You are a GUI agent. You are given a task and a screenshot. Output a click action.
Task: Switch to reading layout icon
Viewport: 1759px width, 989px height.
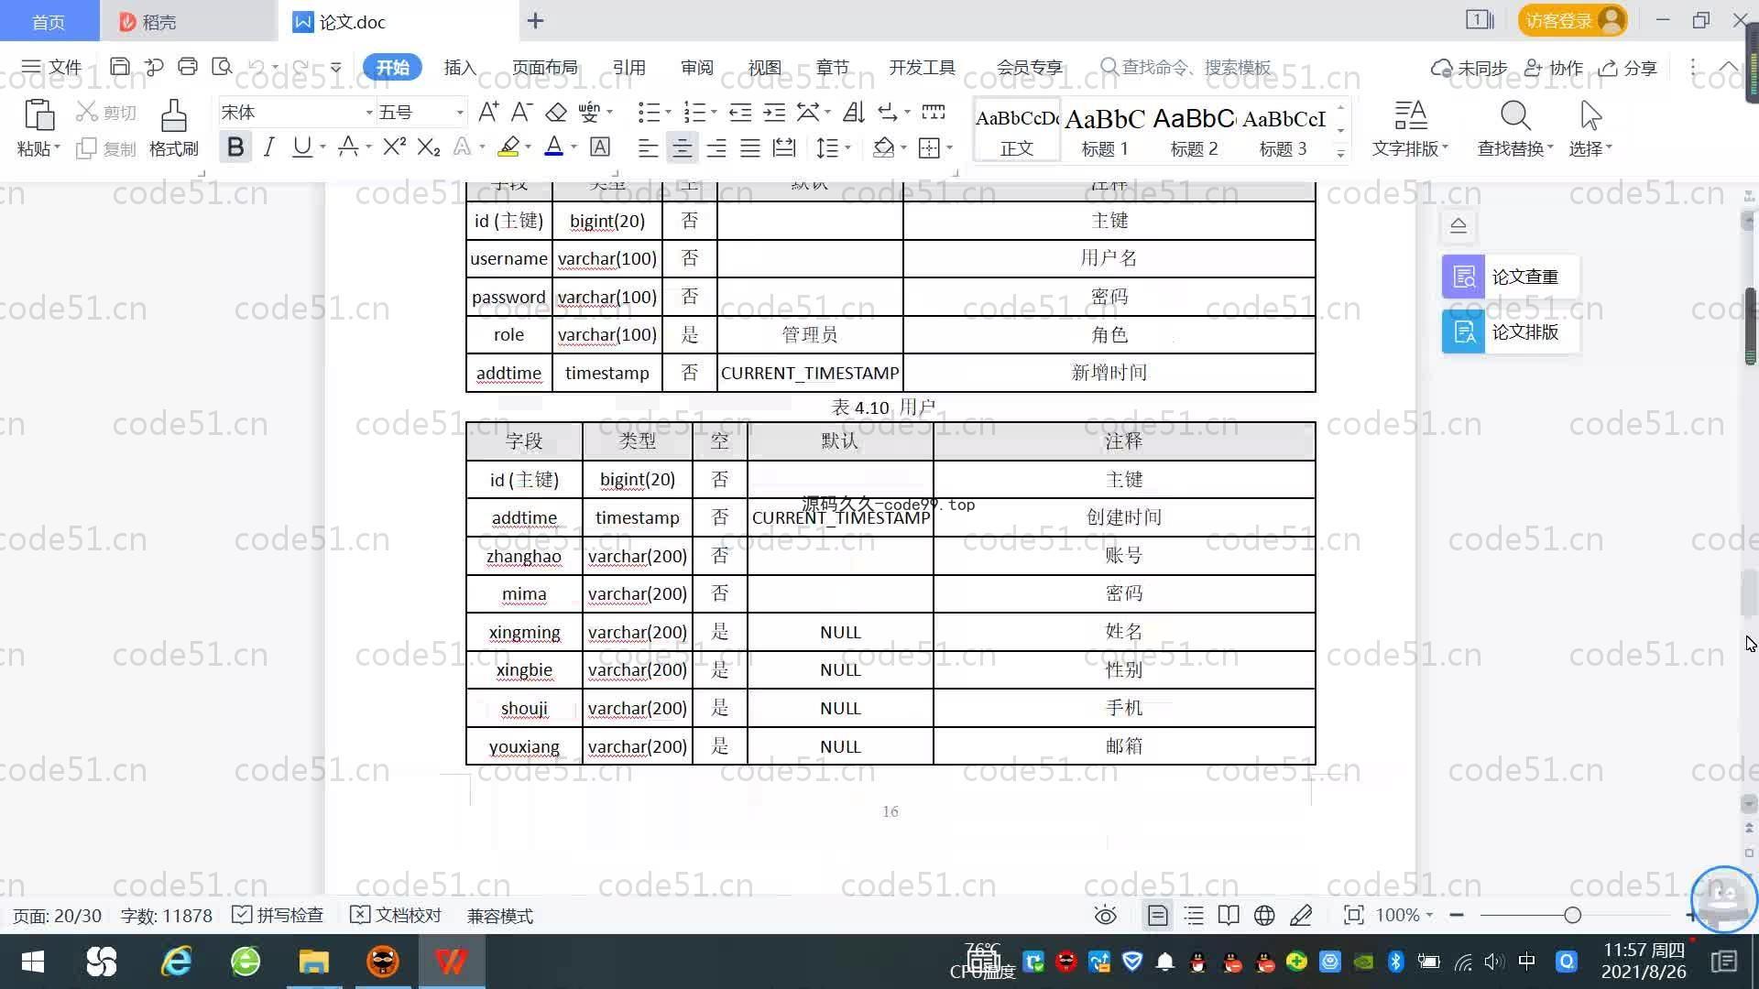pyautogui.click(x=1229, y=916)
